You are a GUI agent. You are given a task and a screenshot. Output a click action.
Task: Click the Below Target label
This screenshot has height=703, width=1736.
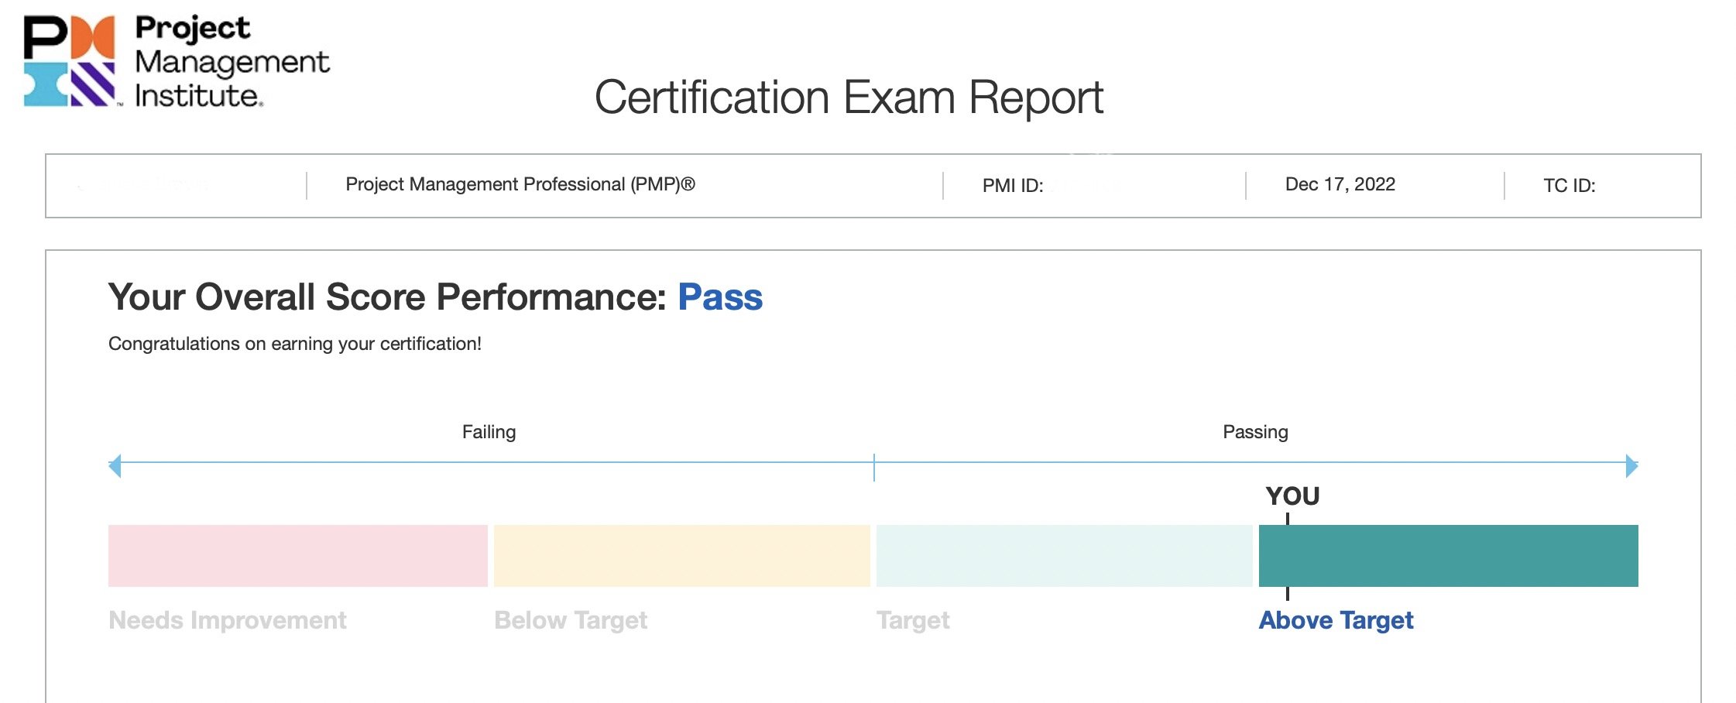pos(571,620)
